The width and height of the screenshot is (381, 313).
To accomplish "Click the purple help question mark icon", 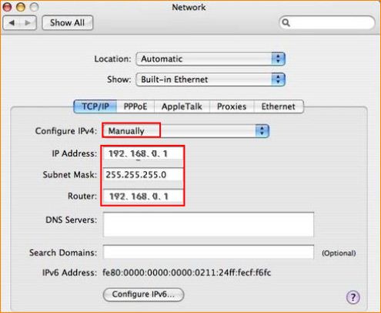I will point(353,298).
